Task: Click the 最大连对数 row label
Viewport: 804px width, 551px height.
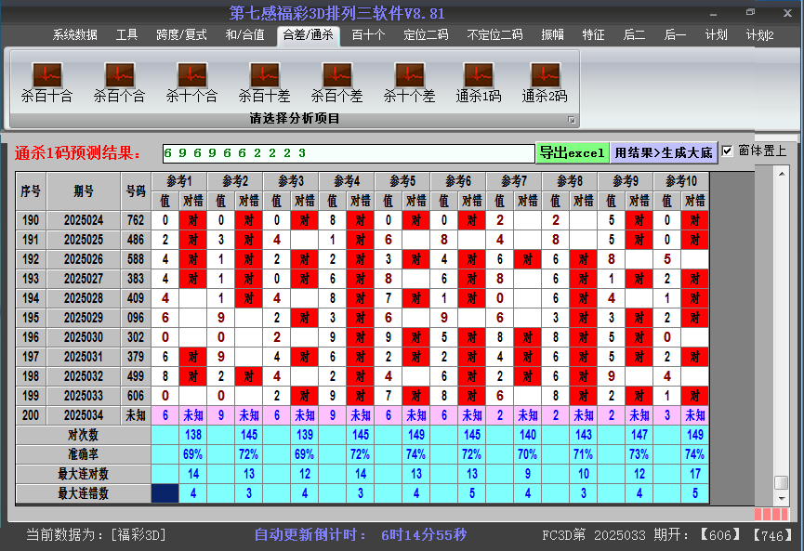Action: tap(83, 474)
